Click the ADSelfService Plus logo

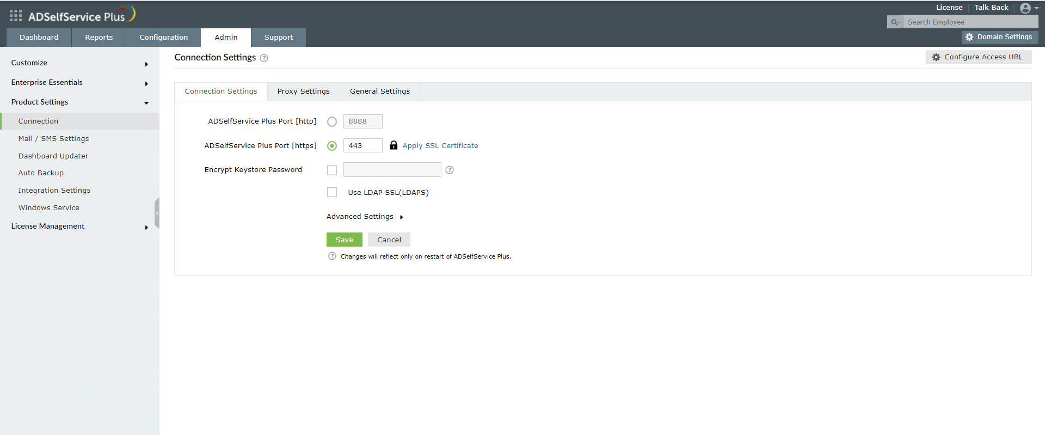tap(82, 15)
